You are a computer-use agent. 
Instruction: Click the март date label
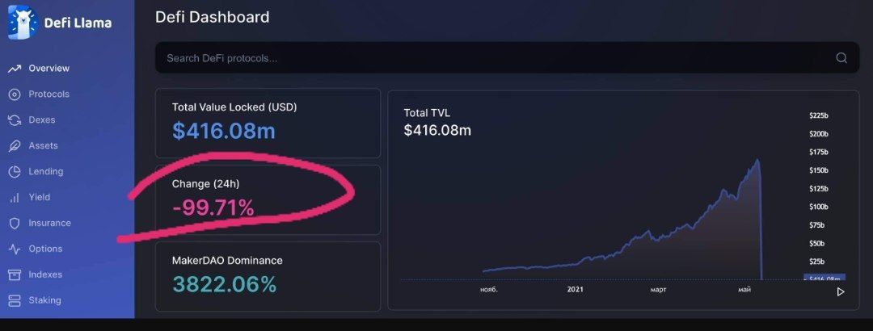tap(657, 290)
